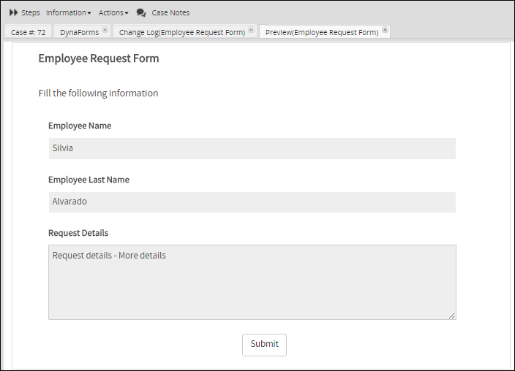Switch to the Case #: 72 tab

tap(28, 32)
